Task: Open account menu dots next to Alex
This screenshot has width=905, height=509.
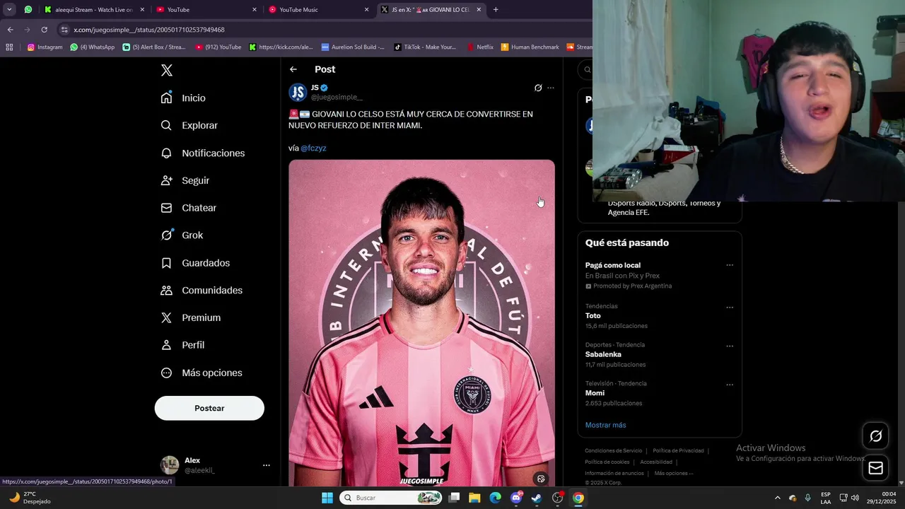Action: [267, 465]
